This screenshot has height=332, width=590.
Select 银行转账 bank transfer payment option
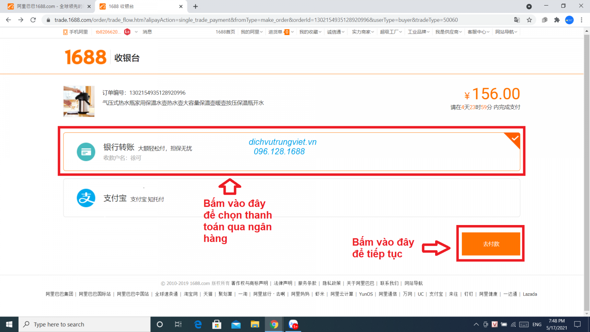(x=291, y=152)
